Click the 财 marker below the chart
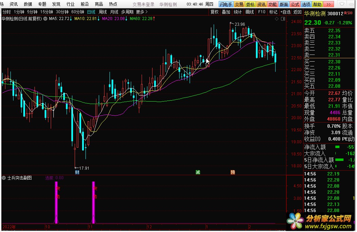The width and height of the screenshot is (357, 232). [x=77, y=172]
